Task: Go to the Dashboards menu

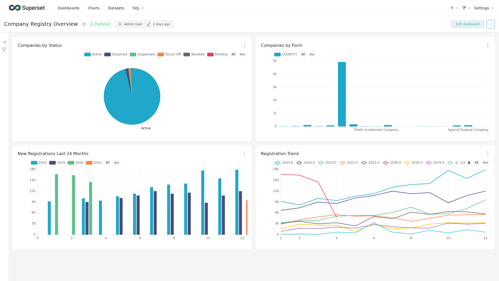Action: point(69,8)
